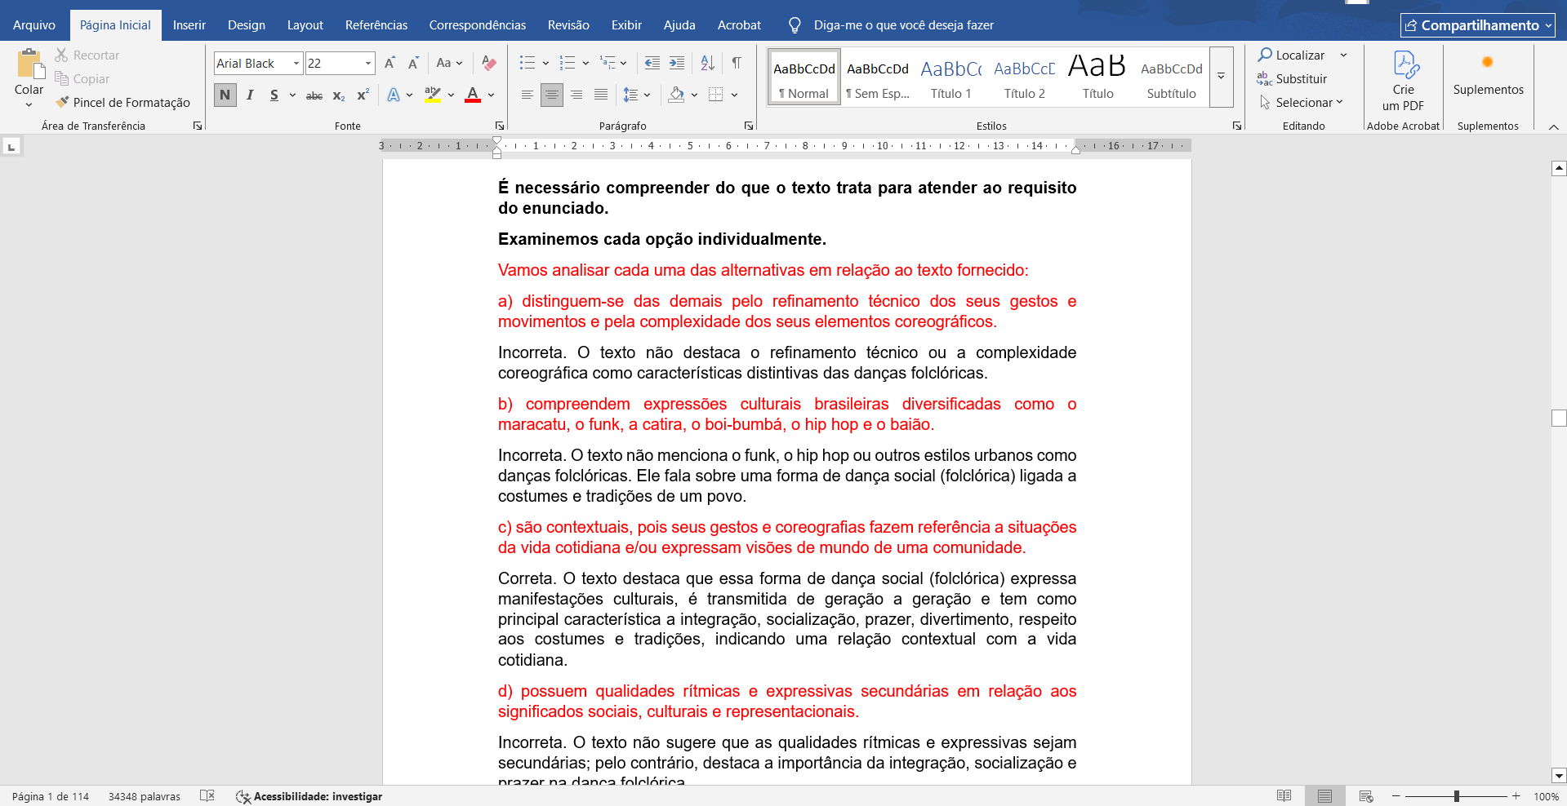Viewport: 1567px width, 806px height.
Task: Click the Compartilhamento button
Action: coord(1478,25)
